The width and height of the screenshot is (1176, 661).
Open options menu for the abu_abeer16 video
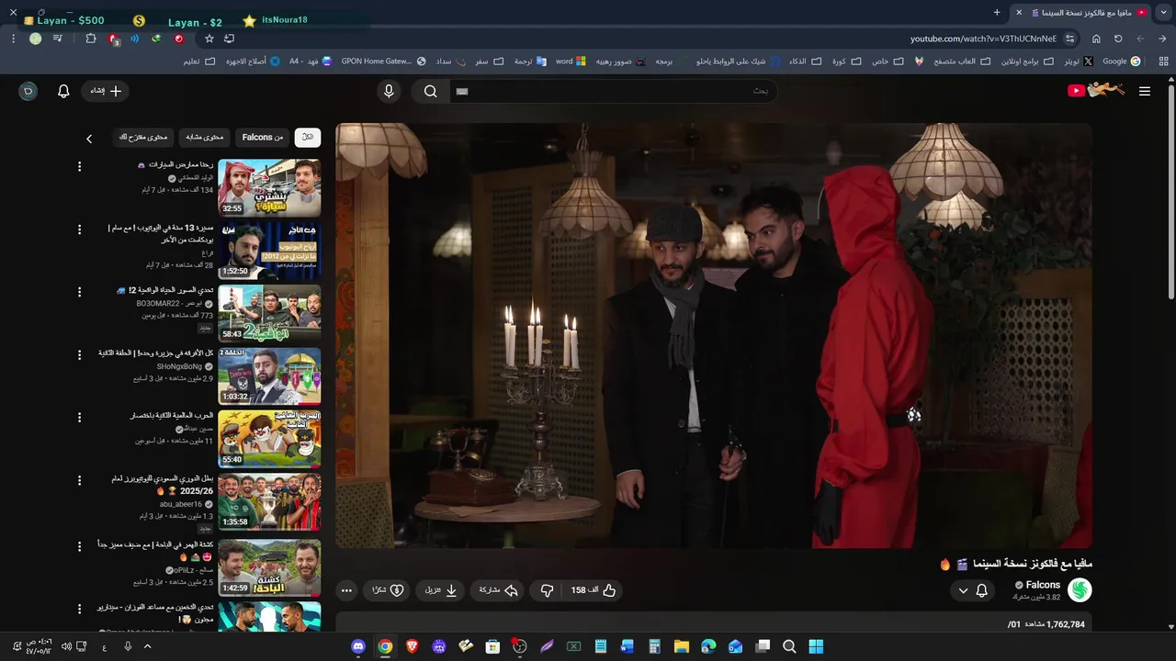[x=79, y=479]
